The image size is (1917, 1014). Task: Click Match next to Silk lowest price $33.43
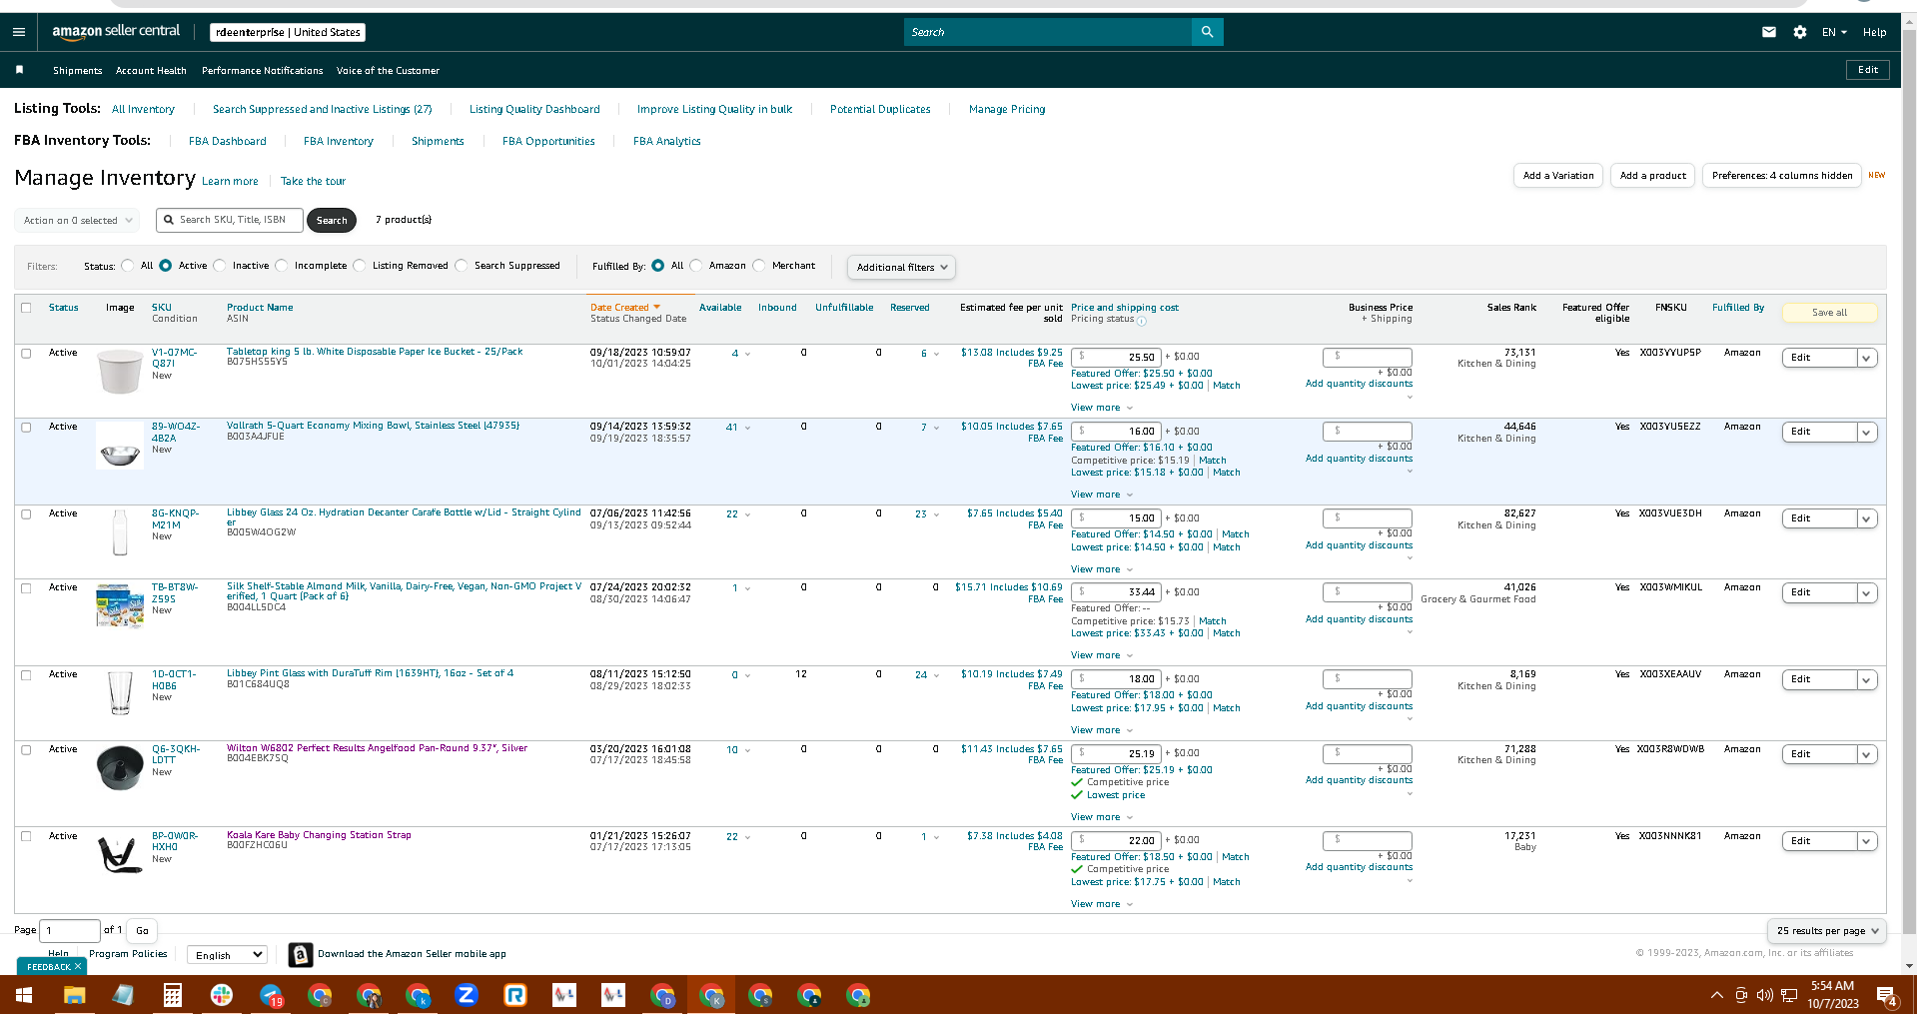[1227, 633]
